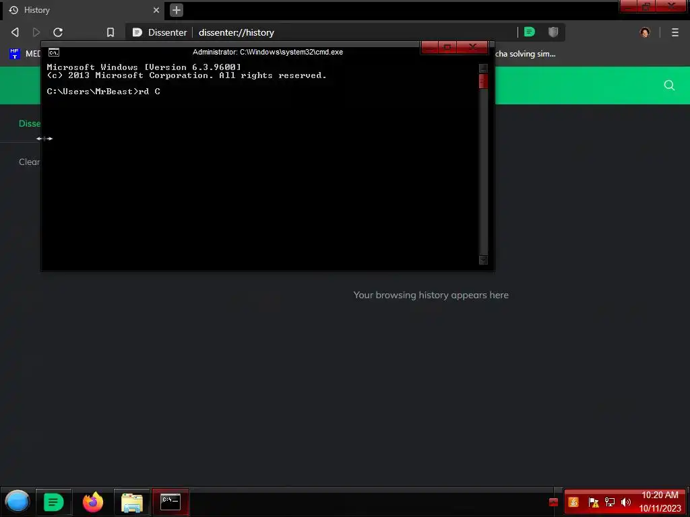Open the profile avatar menu
The image size is (690, 517).
tap(645, 32)
